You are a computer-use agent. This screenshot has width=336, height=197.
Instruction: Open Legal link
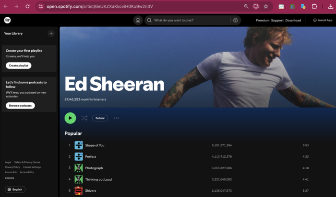pyautogui.click(x=8, y=162)
